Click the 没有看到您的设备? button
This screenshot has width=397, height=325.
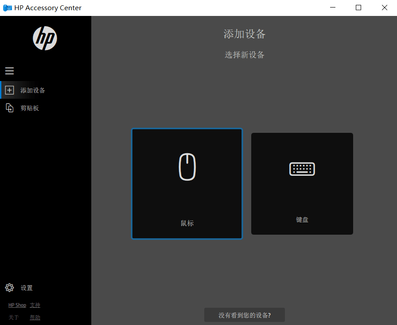pos(244,315)
